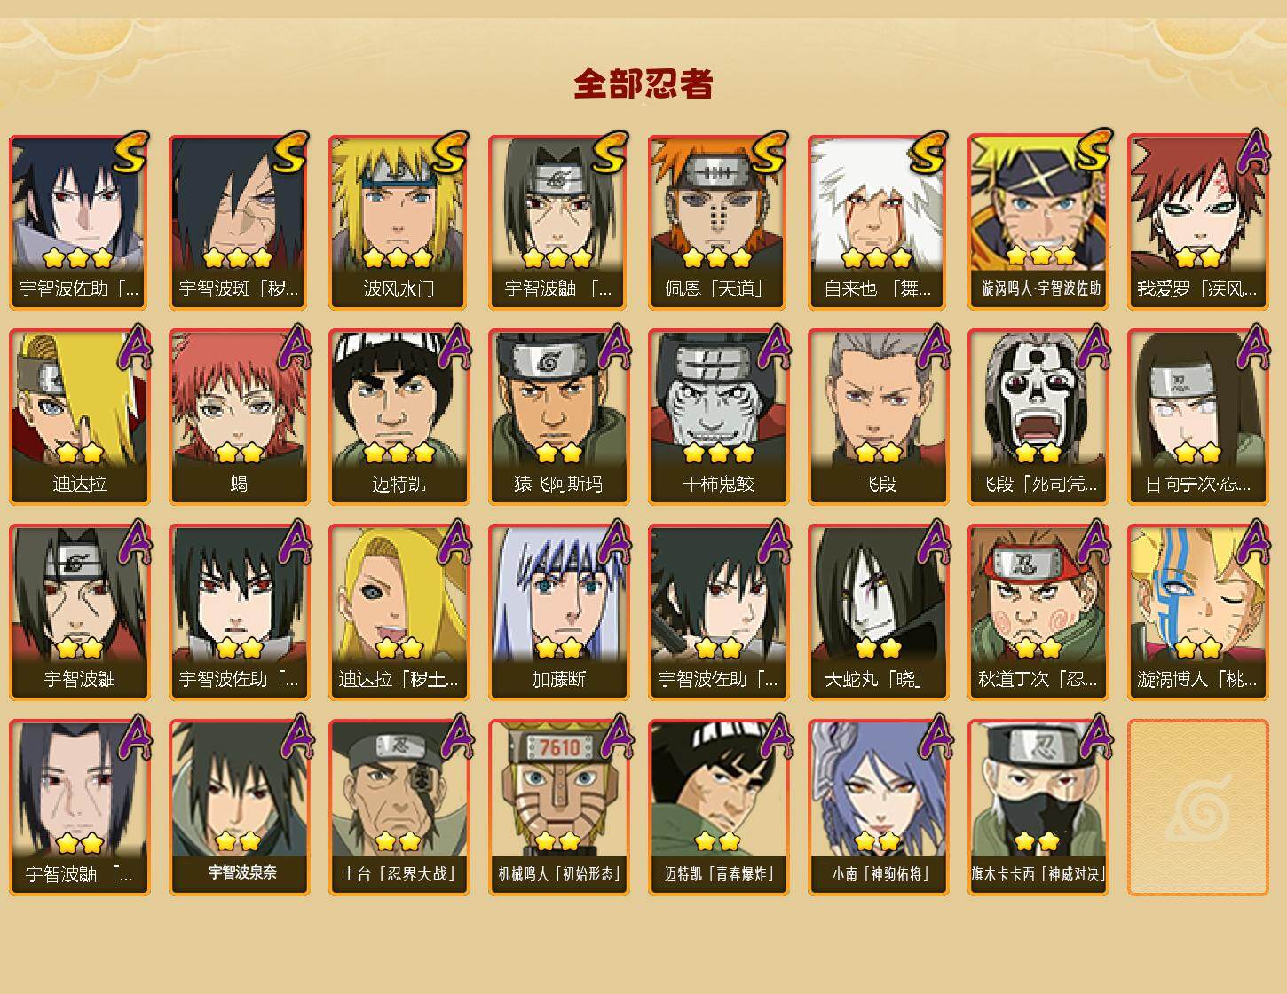Open the 大蛇丸「晓」 ninja card
Screen dimensions: 1287x994
pos(878,612)
